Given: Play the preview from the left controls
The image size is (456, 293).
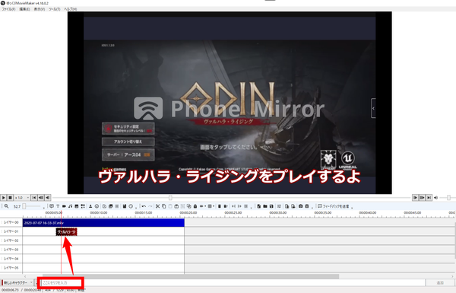Looking at the screenshot, I should 4,198.
